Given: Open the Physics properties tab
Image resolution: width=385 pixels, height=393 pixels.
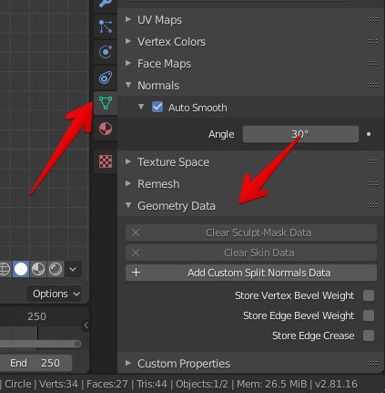Looking at the screenshot, I should pyautogui.click(x=106, y=52).
